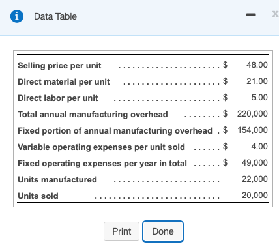This screenshot has height=247, width=279.
Task: Select the 20,000 value
Action: pyautogui.click(x=255, y=195)
